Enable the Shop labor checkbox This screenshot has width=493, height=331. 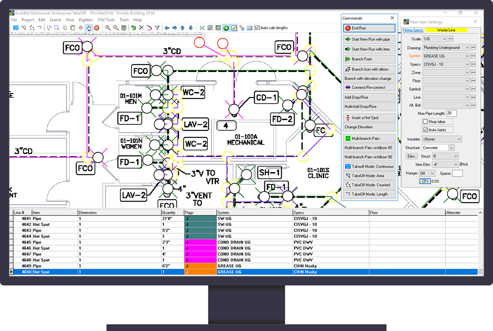point(425,122)
